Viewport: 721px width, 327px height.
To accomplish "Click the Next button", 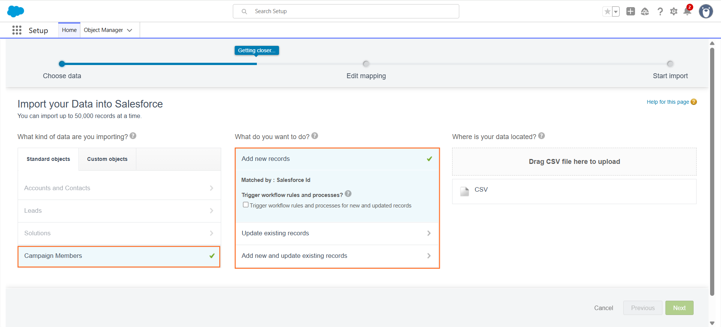I will (x=679, y=308).
